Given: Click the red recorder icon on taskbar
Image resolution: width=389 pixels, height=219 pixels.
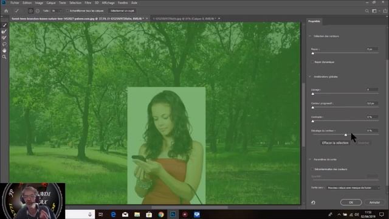Looking at the screenshot, I should pos(185,215).
